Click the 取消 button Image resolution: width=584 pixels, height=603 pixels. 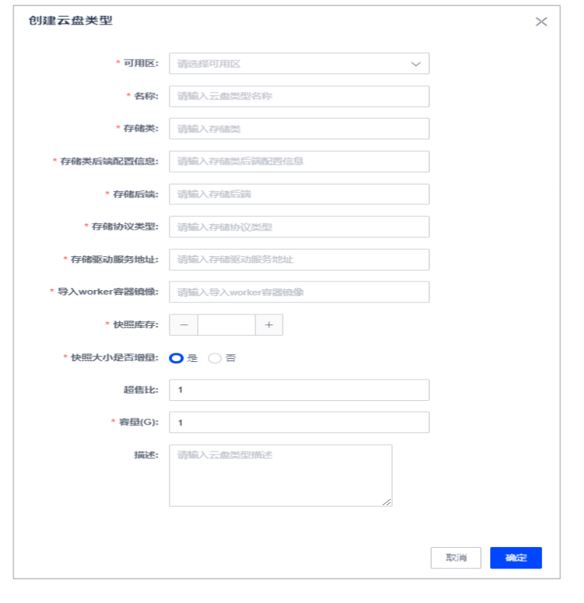click(x=456, y=558)
